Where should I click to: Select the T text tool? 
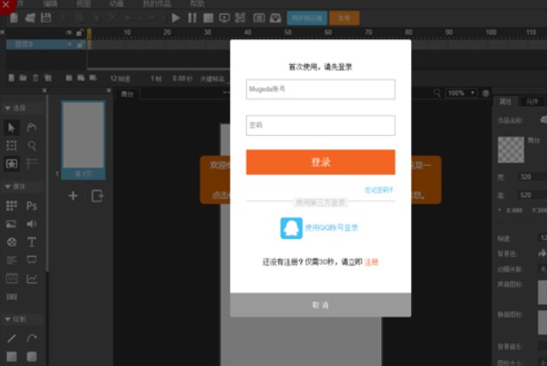(32, 242)
